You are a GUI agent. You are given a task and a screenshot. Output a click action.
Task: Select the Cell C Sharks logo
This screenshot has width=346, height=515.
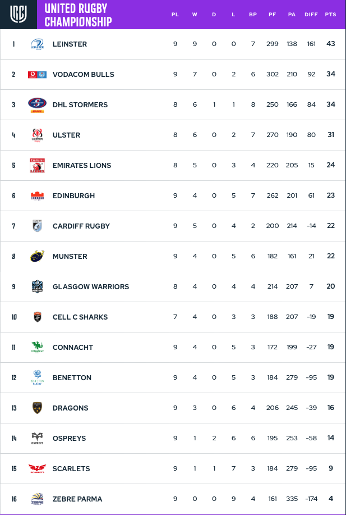pos(38,317)
